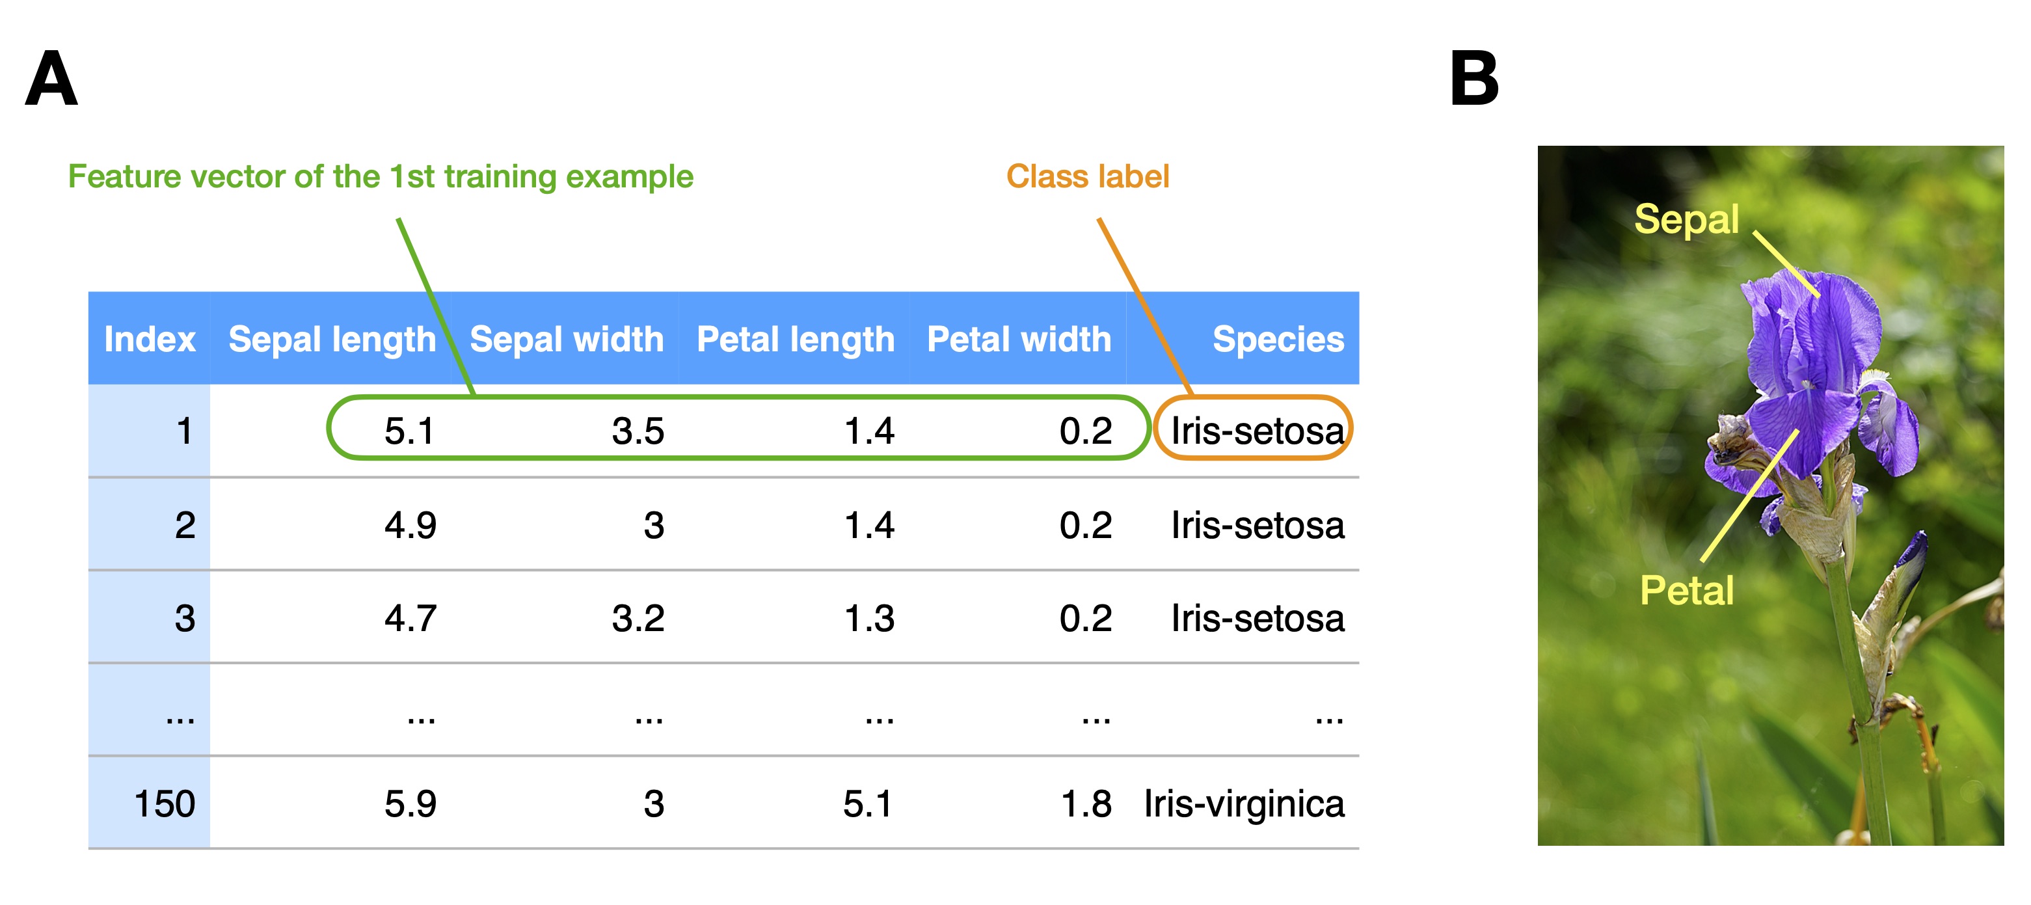Select the "Sepal width" column header
2031x905 pixels.
(x=566, y=340)
